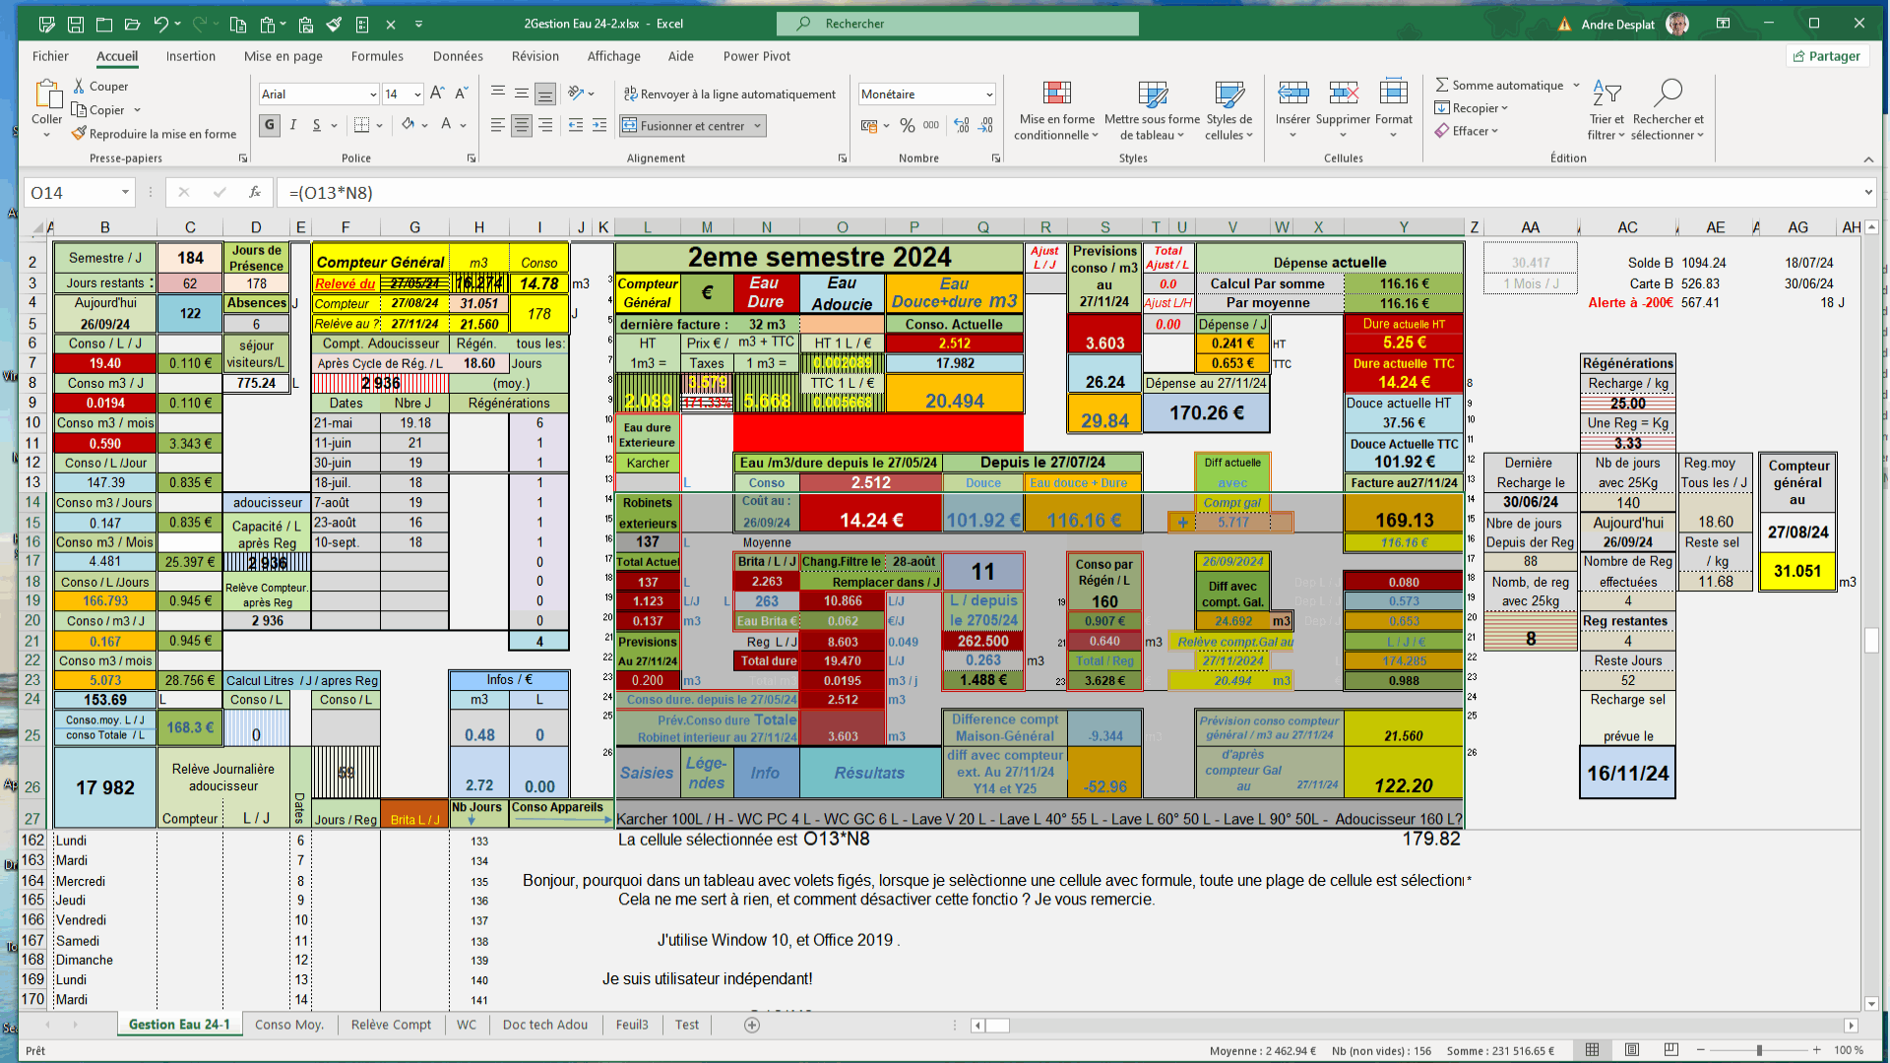
Task: Click the Supprimer cells button
Action: pos(1343,110)
